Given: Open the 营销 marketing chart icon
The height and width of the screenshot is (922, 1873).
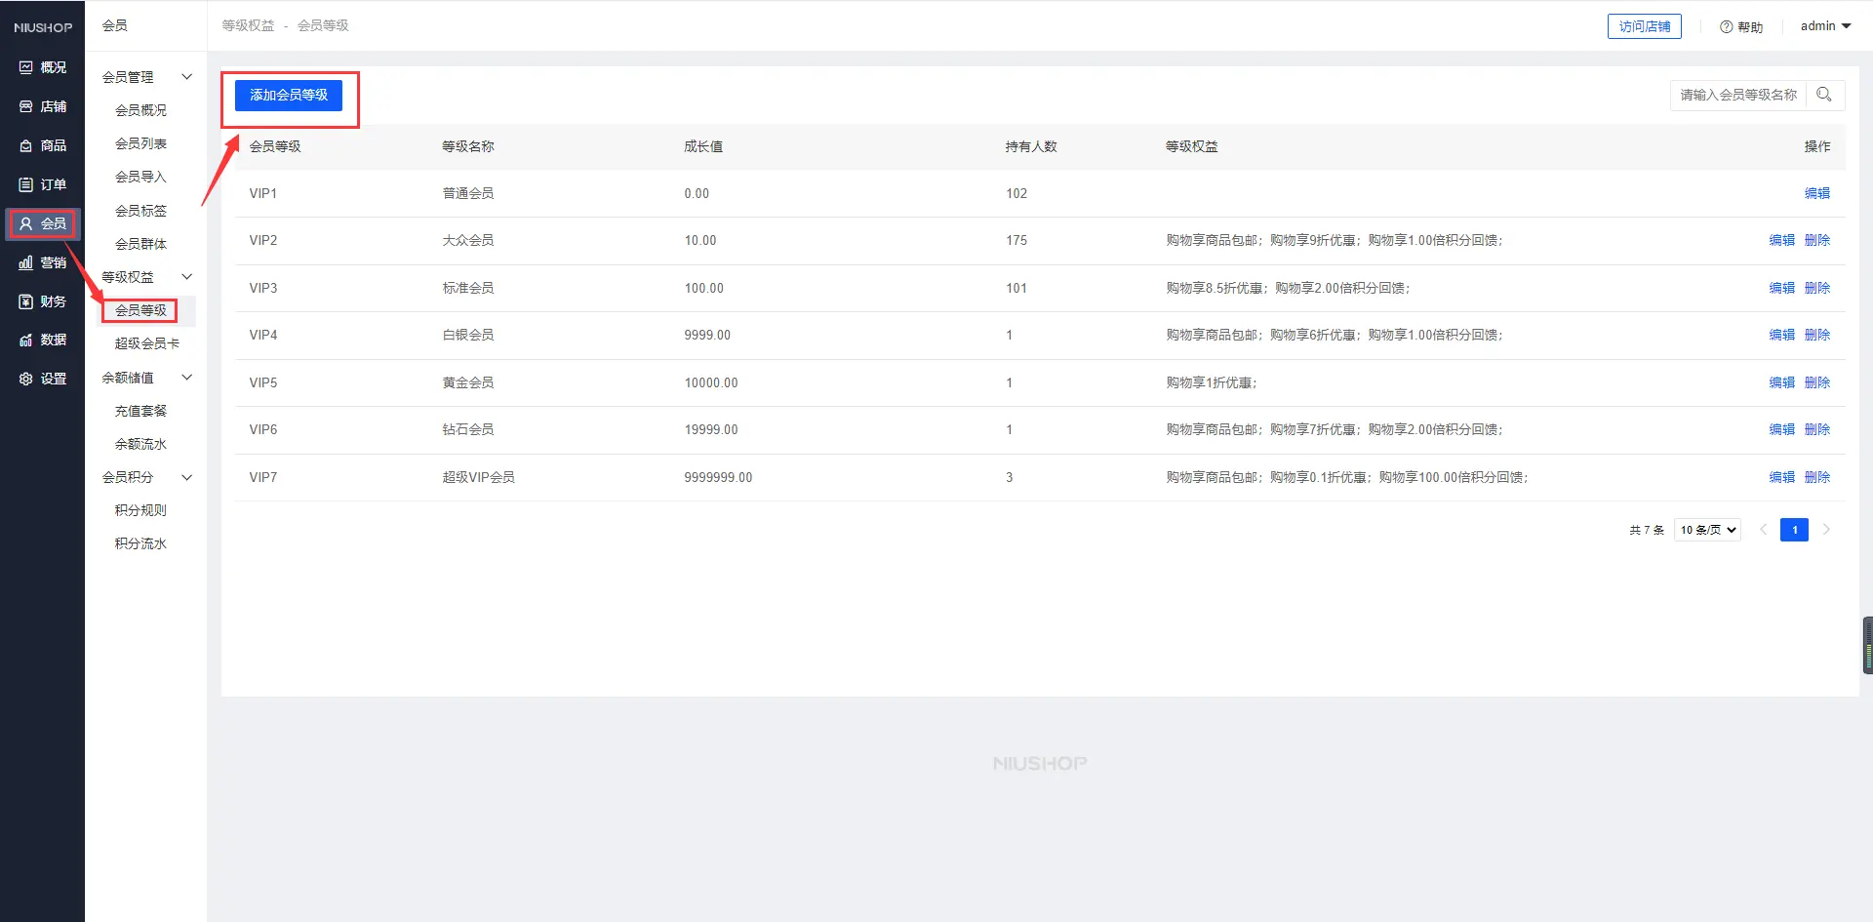Looking at the screenshot, I should (x=26, y=262).
